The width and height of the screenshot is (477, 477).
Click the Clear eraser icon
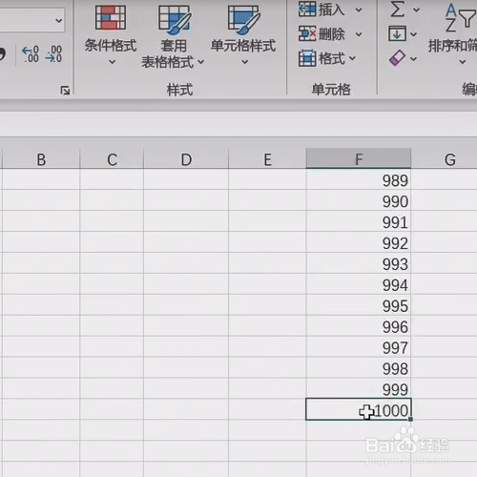[x=397, y=58]
